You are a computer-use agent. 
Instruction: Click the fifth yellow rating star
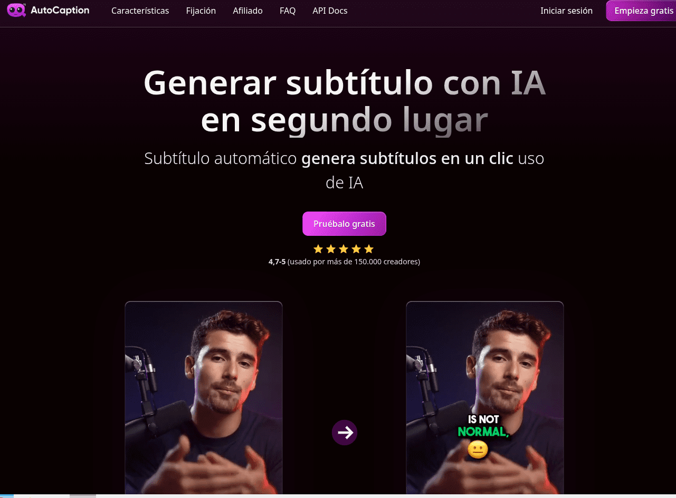[x=369, y=249]
